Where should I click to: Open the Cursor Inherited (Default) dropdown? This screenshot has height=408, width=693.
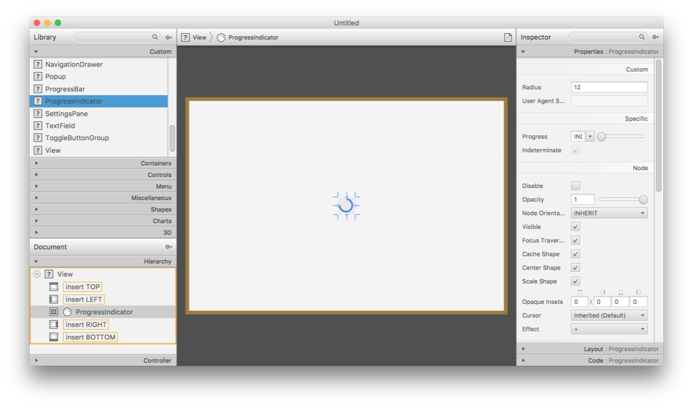(x=609, y=315)
